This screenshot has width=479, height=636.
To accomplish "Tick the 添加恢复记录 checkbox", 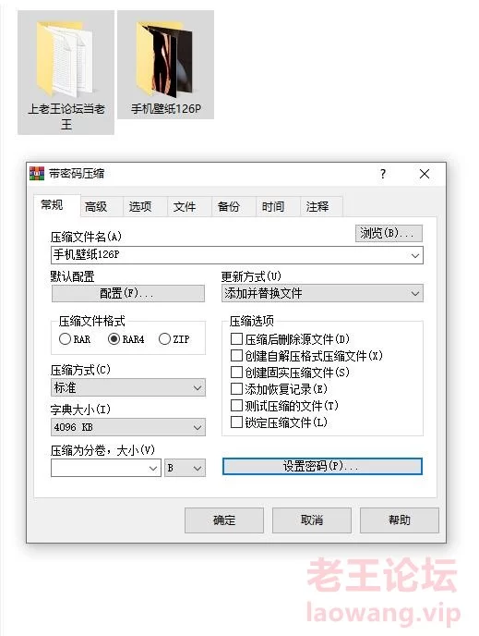I will (236, 389).
